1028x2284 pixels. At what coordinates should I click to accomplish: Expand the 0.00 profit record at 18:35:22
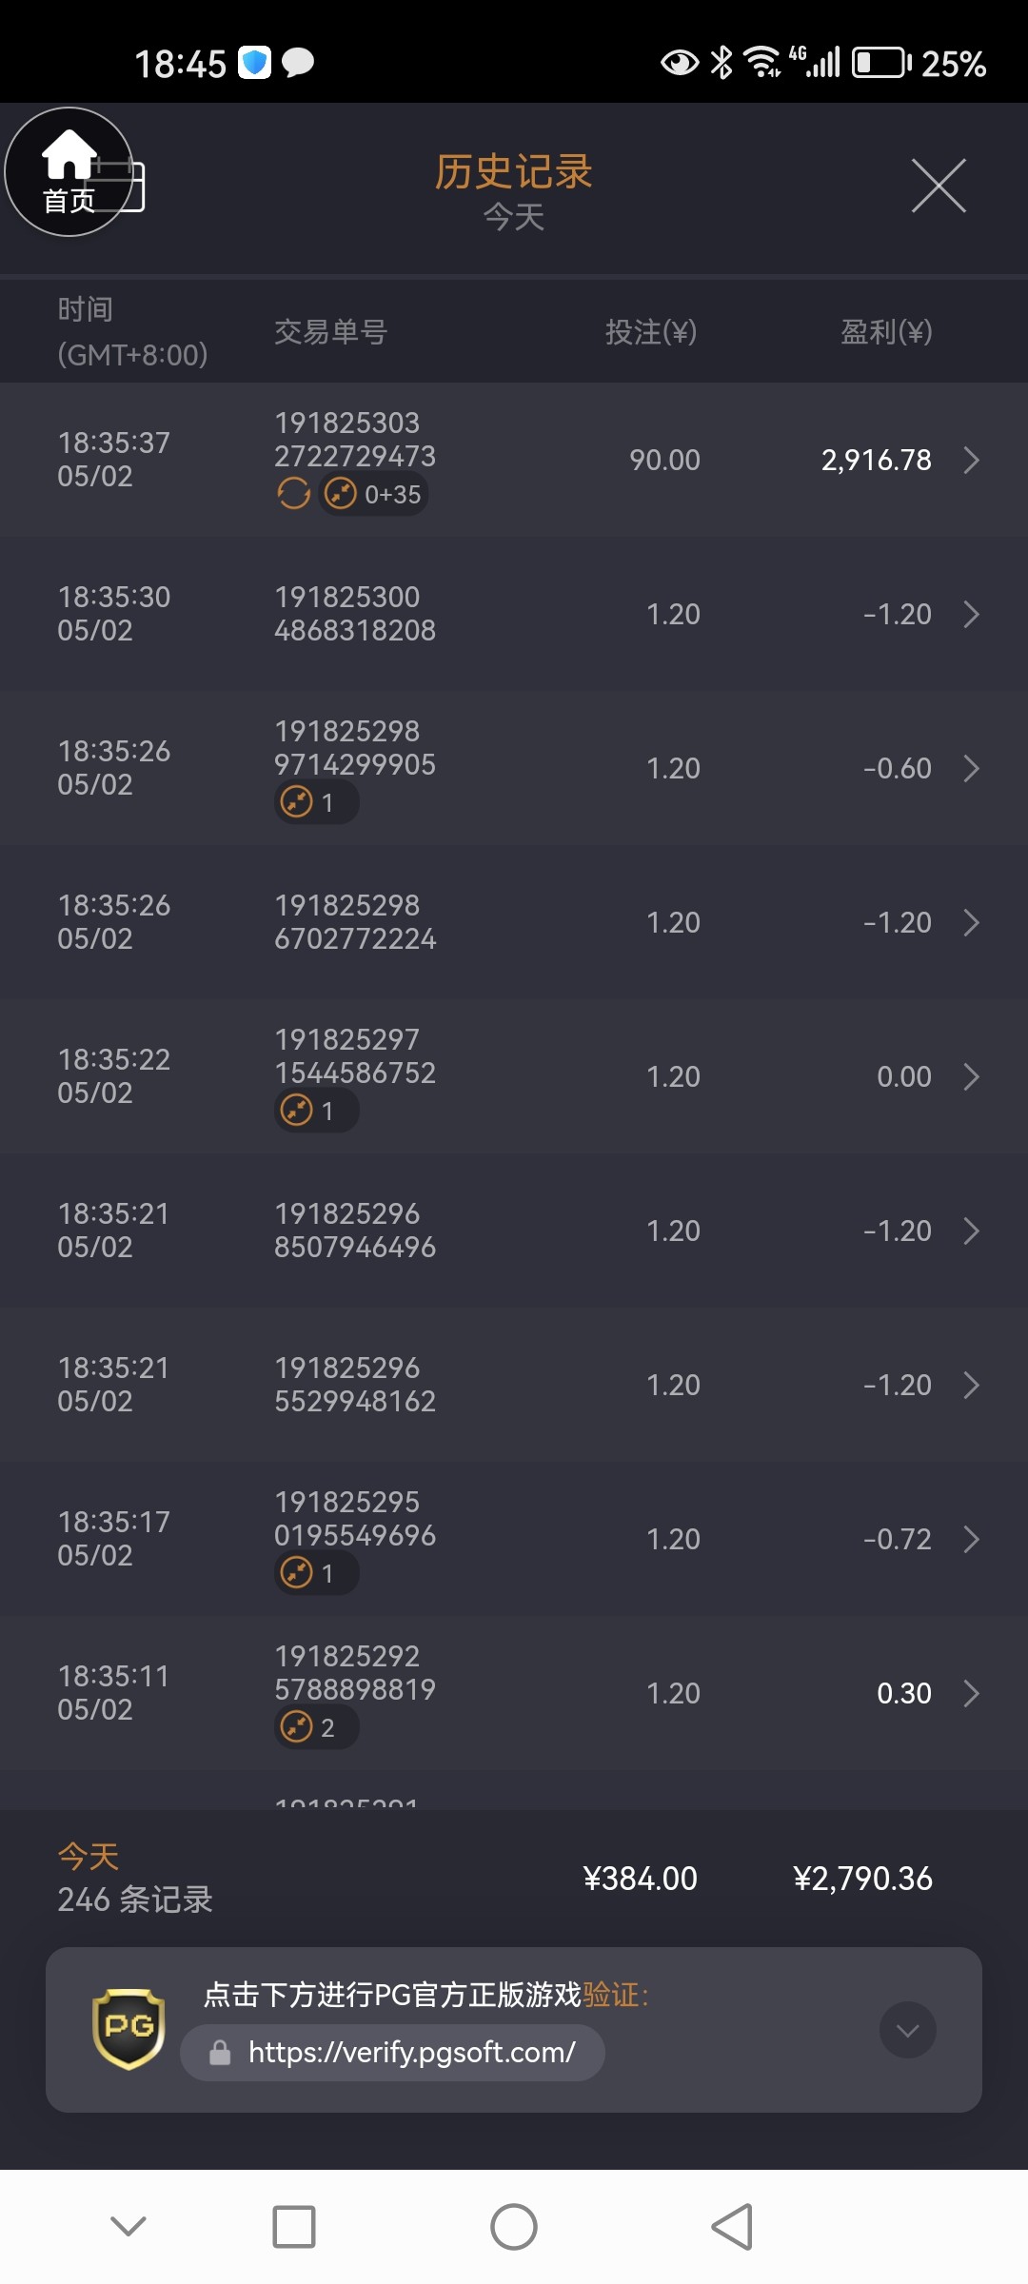coord(971,1077)
